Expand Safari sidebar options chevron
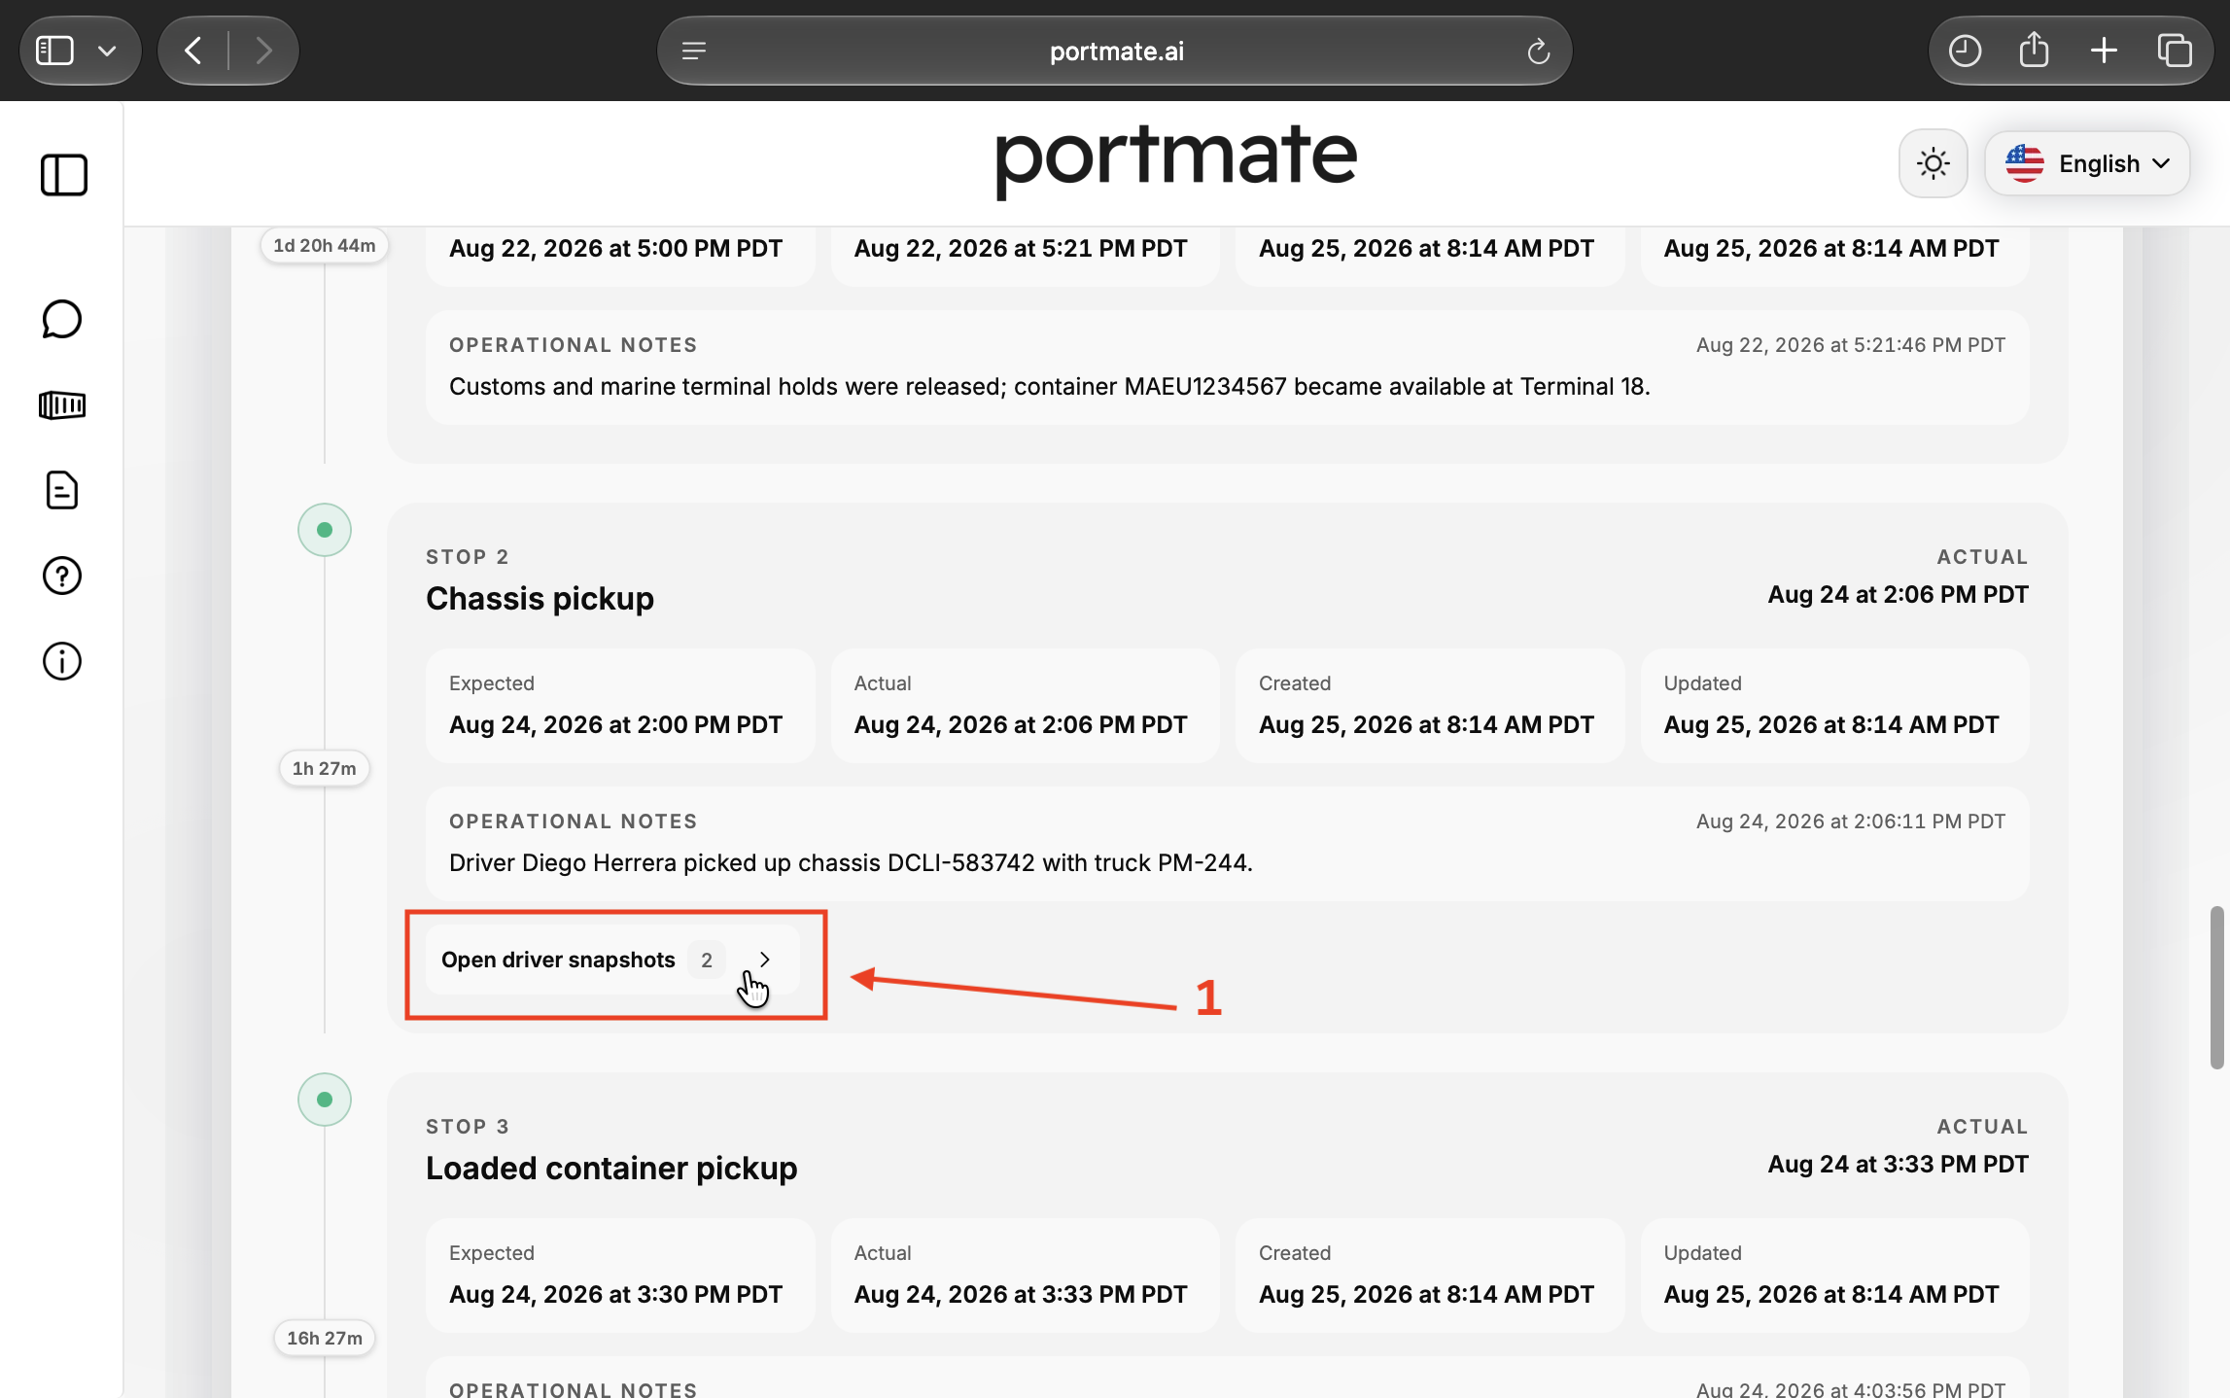This screenshot has width=2230, height=1398. click(107, 51)
